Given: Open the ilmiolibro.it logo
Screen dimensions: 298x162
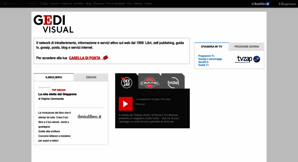Looking at the screenshot, I should pos(89,117).
